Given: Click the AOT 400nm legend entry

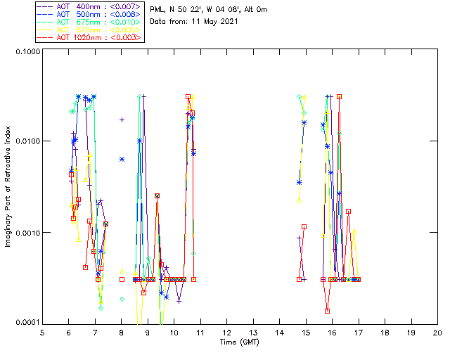Looking at the screenshot, I should point(89,6).
